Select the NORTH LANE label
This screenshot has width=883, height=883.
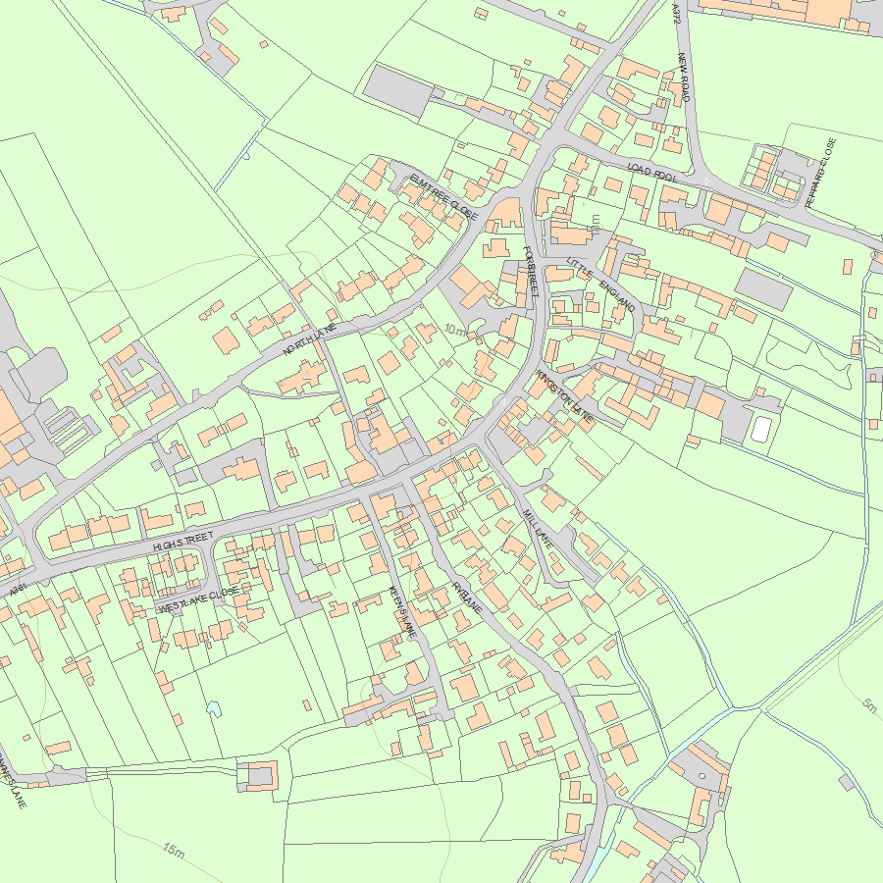(310, 339)
